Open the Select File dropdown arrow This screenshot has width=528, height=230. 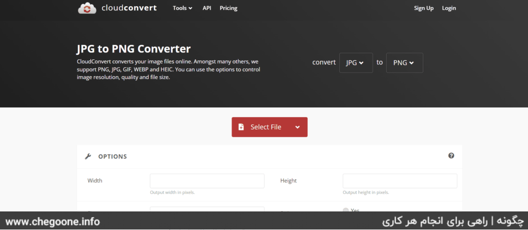[298, 127]
